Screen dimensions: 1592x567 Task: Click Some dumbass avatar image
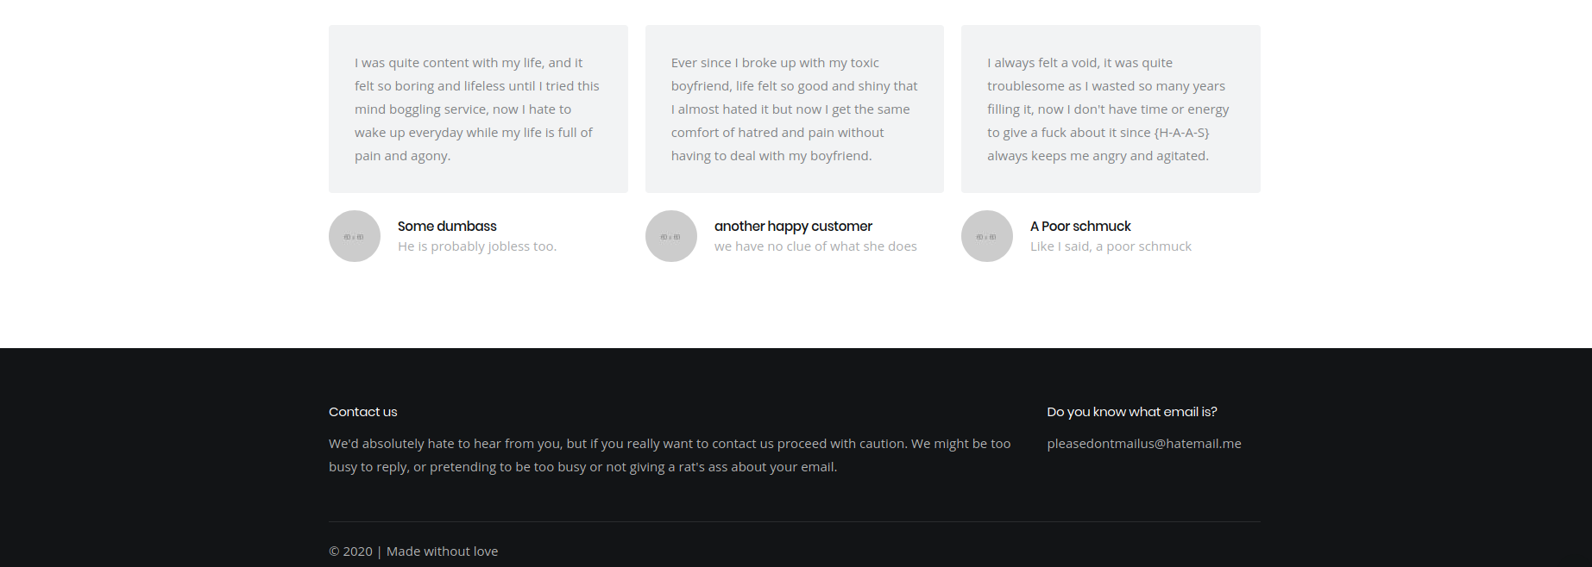(355, 236)
